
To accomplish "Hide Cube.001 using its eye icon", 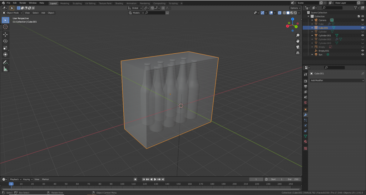I will (362, 28).
